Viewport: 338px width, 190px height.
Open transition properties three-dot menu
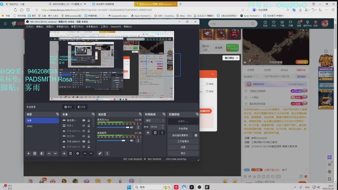tap(162, 133)
